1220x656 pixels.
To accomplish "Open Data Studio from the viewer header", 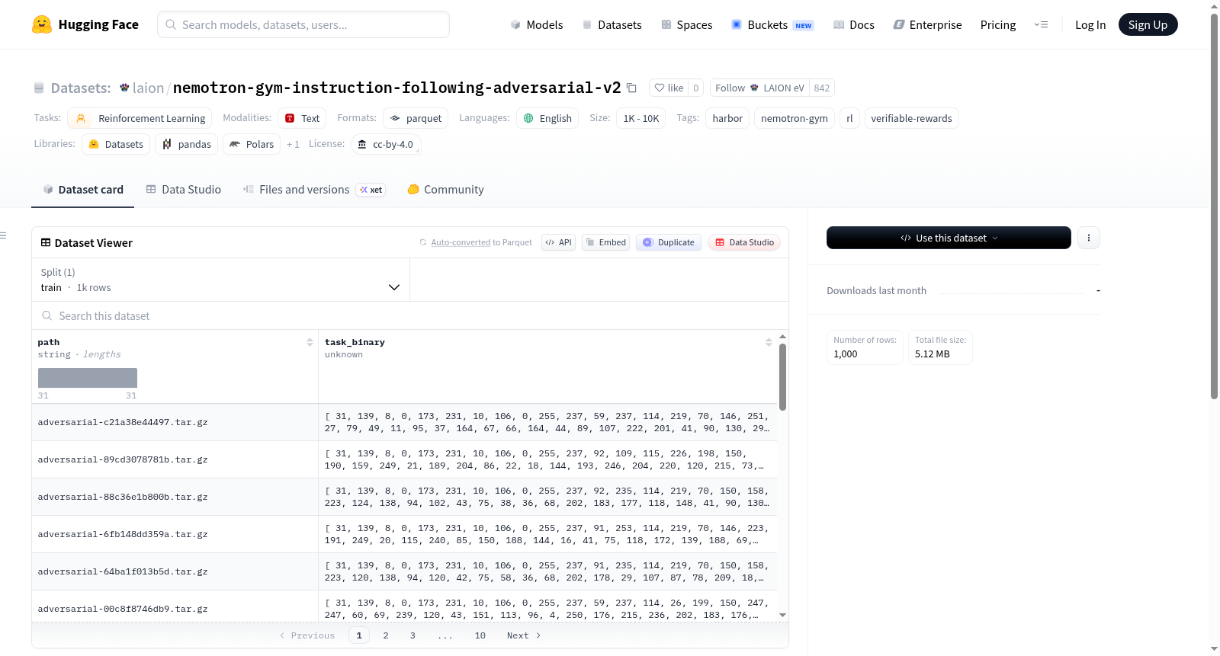I will 744,242.
